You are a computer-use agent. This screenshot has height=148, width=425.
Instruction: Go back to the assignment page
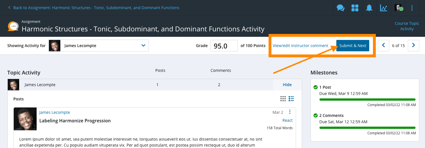pos(96,8)
